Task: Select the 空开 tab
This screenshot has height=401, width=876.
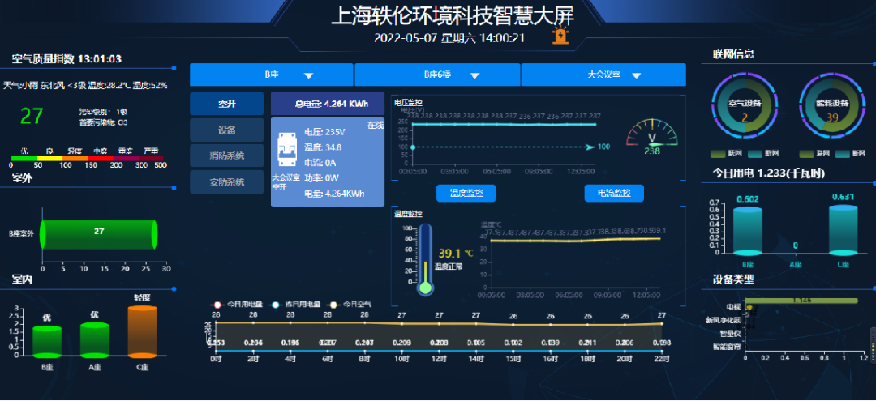Action: pyautogui.click(x=227, y=104)
